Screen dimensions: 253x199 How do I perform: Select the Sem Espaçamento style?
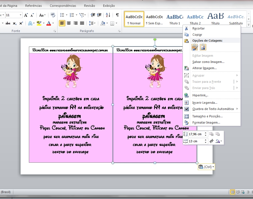coord(154,19)
